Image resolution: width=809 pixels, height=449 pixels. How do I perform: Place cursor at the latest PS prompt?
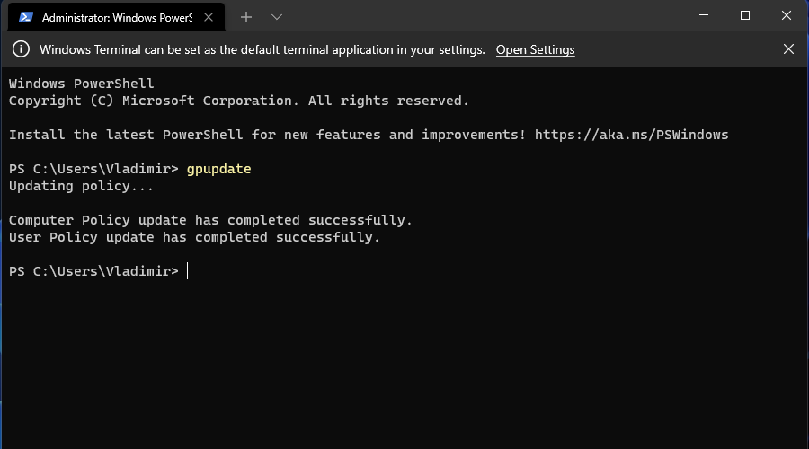[x=188, y=271]
